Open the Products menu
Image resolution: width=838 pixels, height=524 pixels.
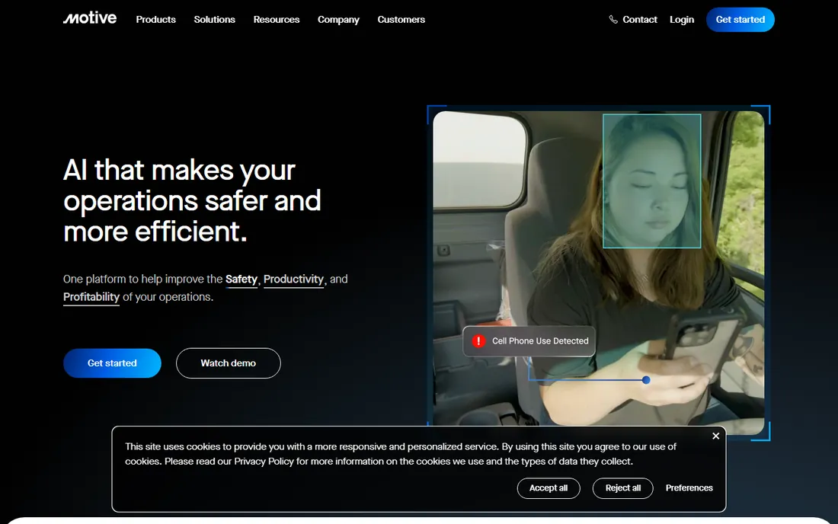coord(155,20)
